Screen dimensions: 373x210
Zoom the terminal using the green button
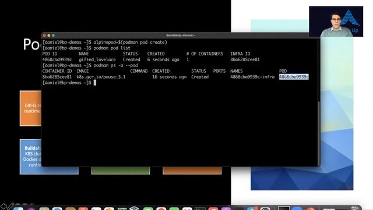(x=53, y=36)
